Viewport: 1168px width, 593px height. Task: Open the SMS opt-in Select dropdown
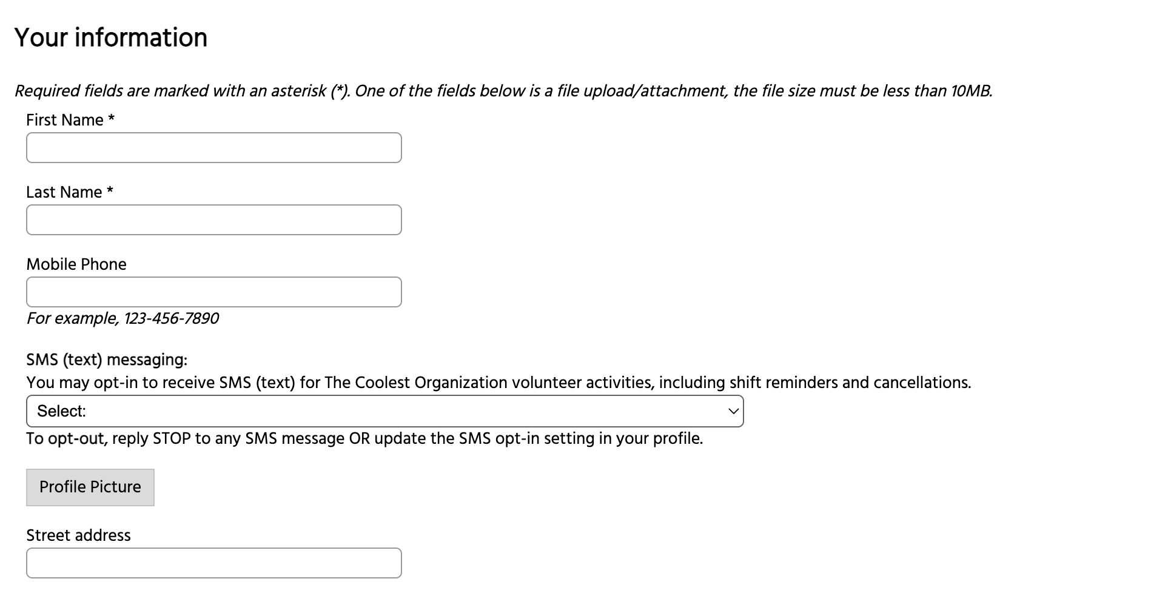pyautogui.click(x=384, y=411)
